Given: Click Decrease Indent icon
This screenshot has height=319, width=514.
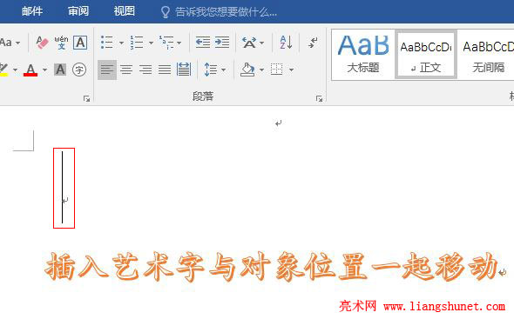Looking at the screenshot, I should [x=203, y=43].
